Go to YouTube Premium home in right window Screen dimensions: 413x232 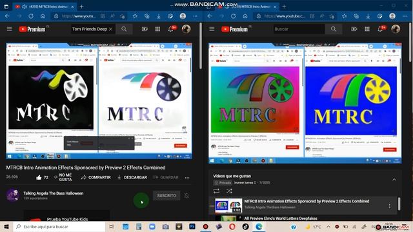click(234, 29)
